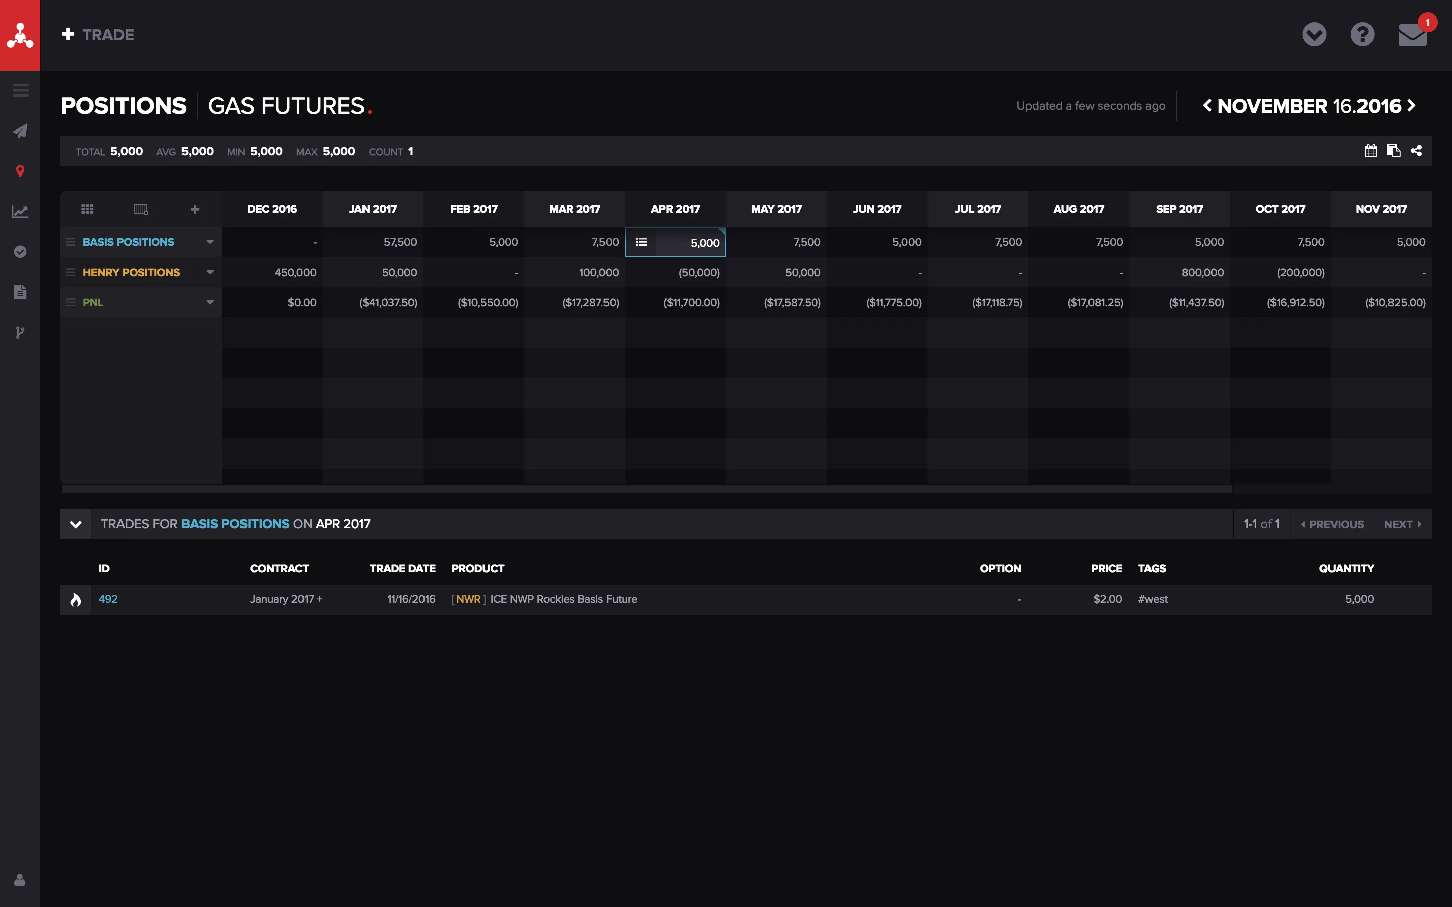Open the help question mark icon

(1362, 34)
